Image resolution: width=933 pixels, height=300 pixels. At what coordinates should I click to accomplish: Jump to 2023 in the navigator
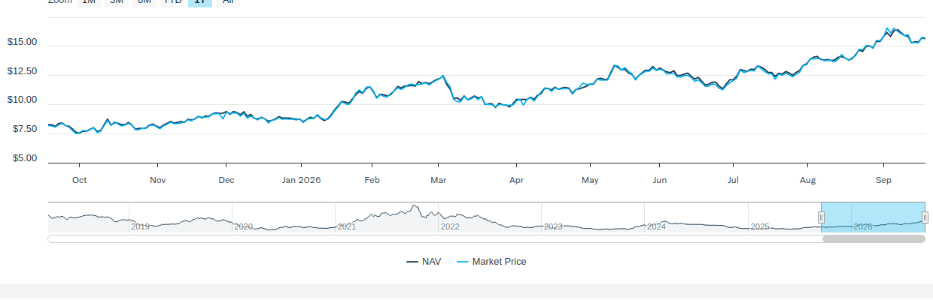pos(553,226)
